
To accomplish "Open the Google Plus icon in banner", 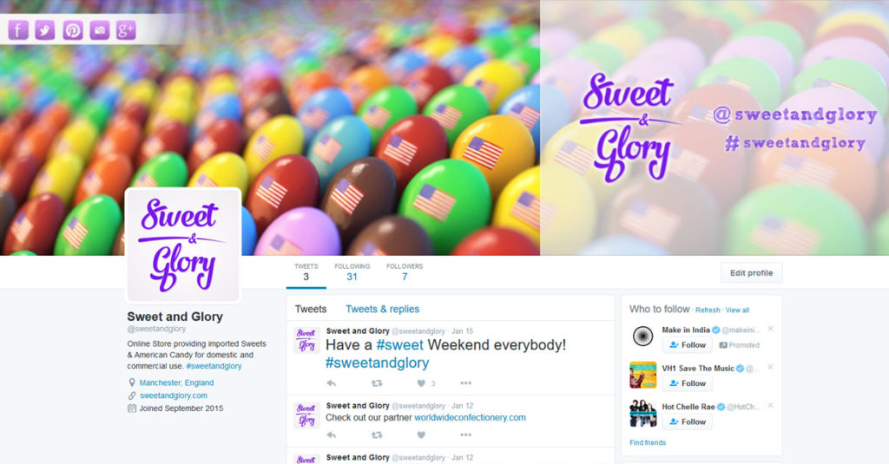I will point(126,30).
